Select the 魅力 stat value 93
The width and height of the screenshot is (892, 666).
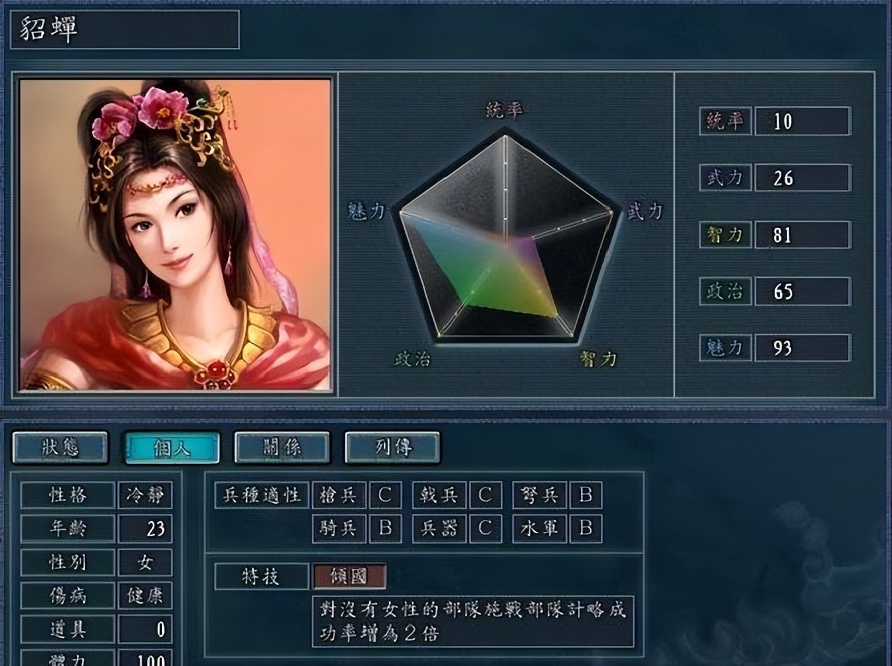(803, 348)
